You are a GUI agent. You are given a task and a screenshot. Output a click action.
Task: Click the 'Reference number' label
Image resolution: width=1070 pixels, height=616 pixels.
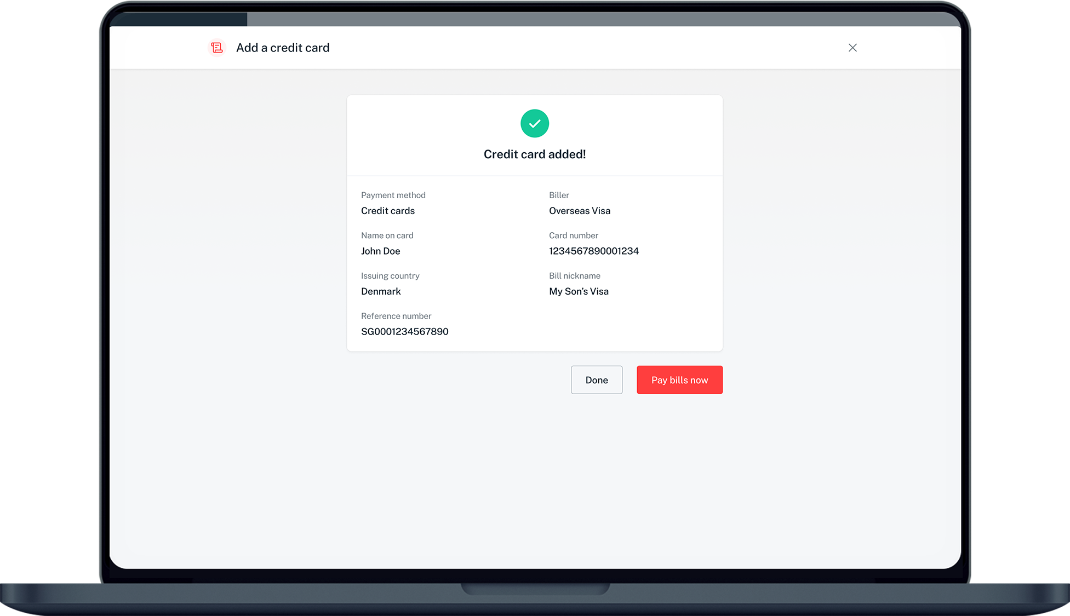pyautogui.click(x=396, y=316)
